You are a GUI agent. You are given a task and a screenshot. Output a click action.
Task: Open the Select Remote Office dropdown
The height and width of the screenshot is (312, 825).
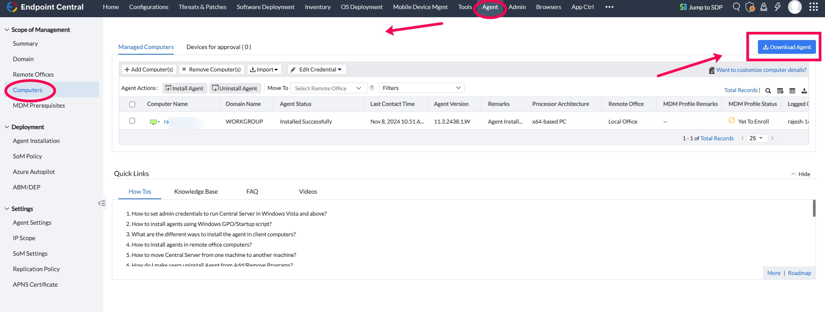click(x=329, y=88)
